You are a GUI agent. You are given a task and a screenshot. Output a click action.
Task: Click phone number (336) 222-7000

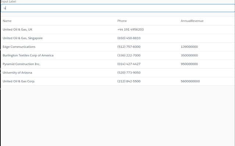(x=129, y=56)
